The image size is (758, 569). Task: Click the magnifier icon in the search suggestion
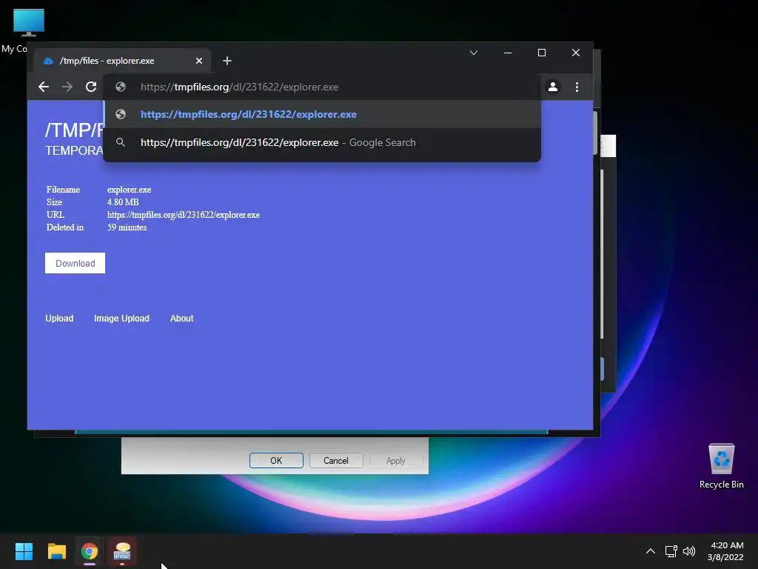121,142
